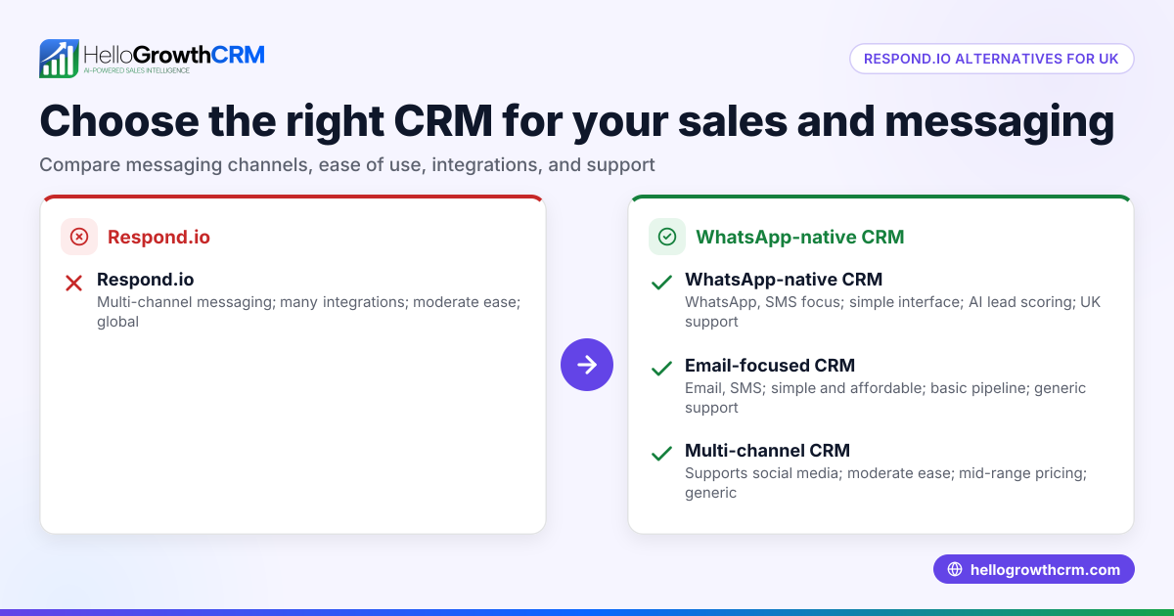Click the 'Email, SMS; simple and affordable' description
Screen dimensions: 1174x616
pos(885,397)
